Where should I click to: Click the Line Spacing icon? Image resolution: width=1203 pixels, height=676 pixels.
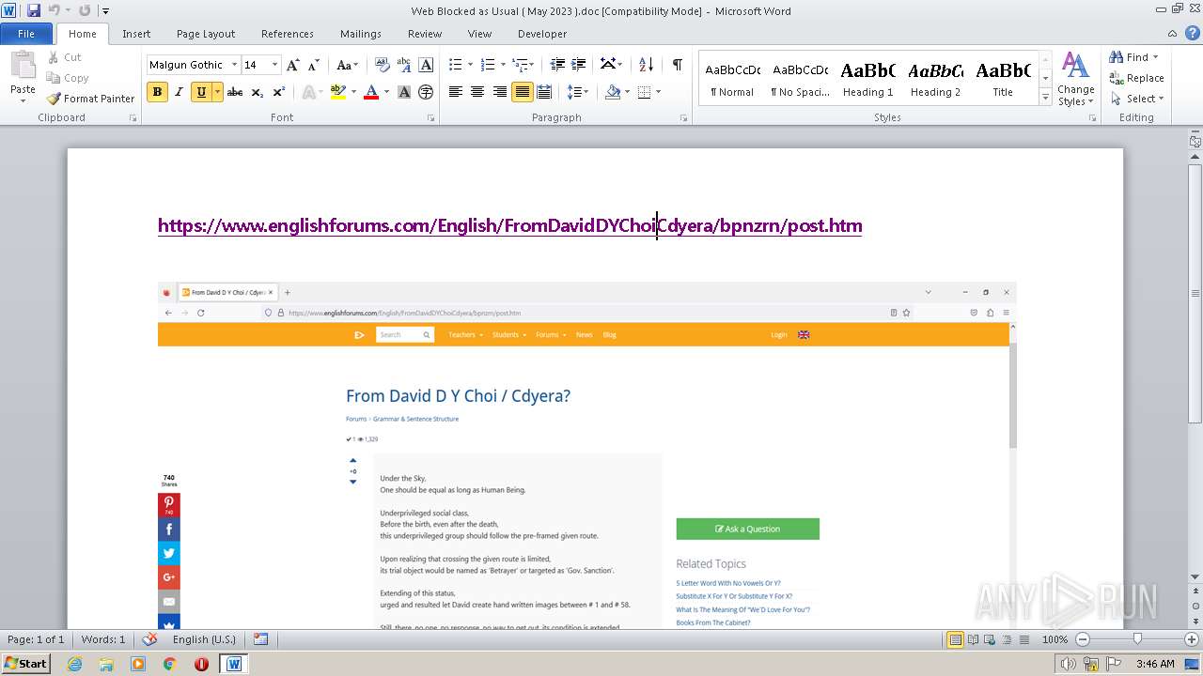[x=574, y=92]
